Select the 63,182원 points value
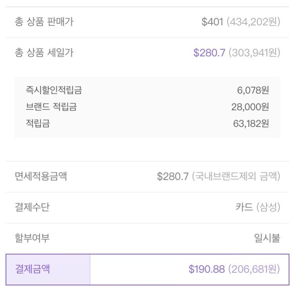The width and height of the screenshot is (295, 287). [x=251, y=123]
